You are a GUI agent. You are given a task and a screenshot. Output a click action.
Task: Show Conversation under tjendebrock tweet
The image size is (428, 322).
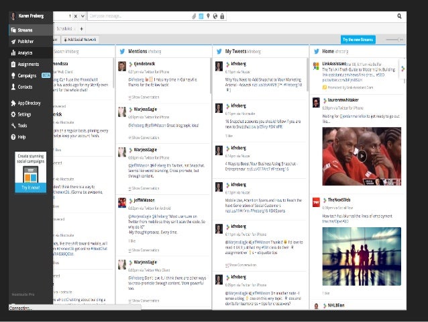[x=144, y=97]
